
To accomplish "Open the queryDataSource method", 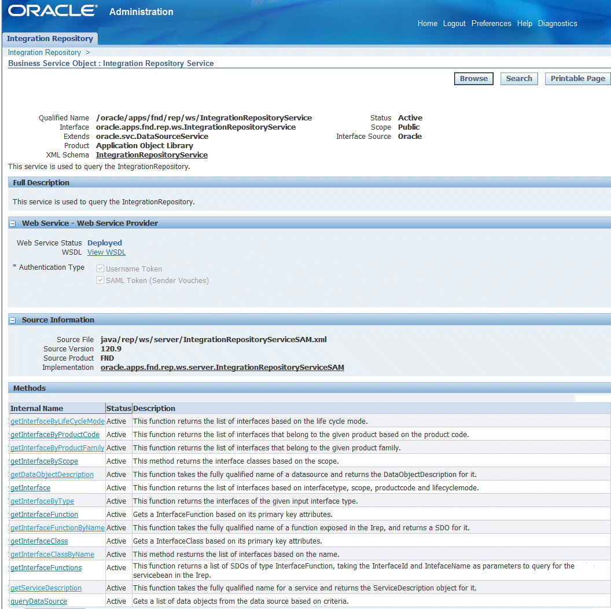I will point(39,601).
